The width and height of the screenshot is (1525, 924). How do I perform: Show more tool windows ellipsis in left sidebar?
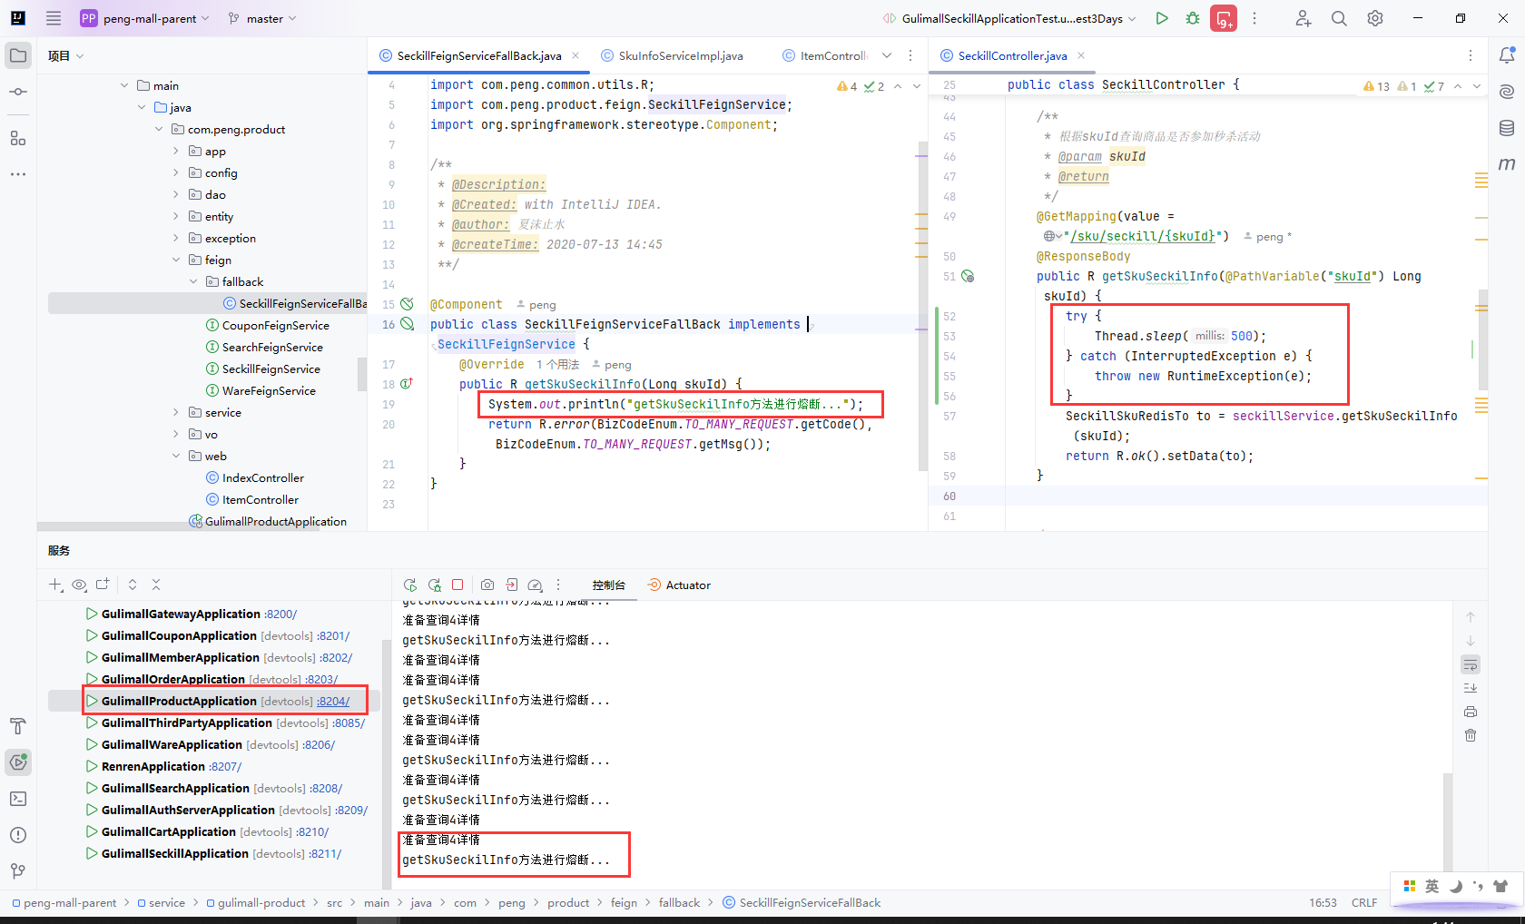point(18,173)
